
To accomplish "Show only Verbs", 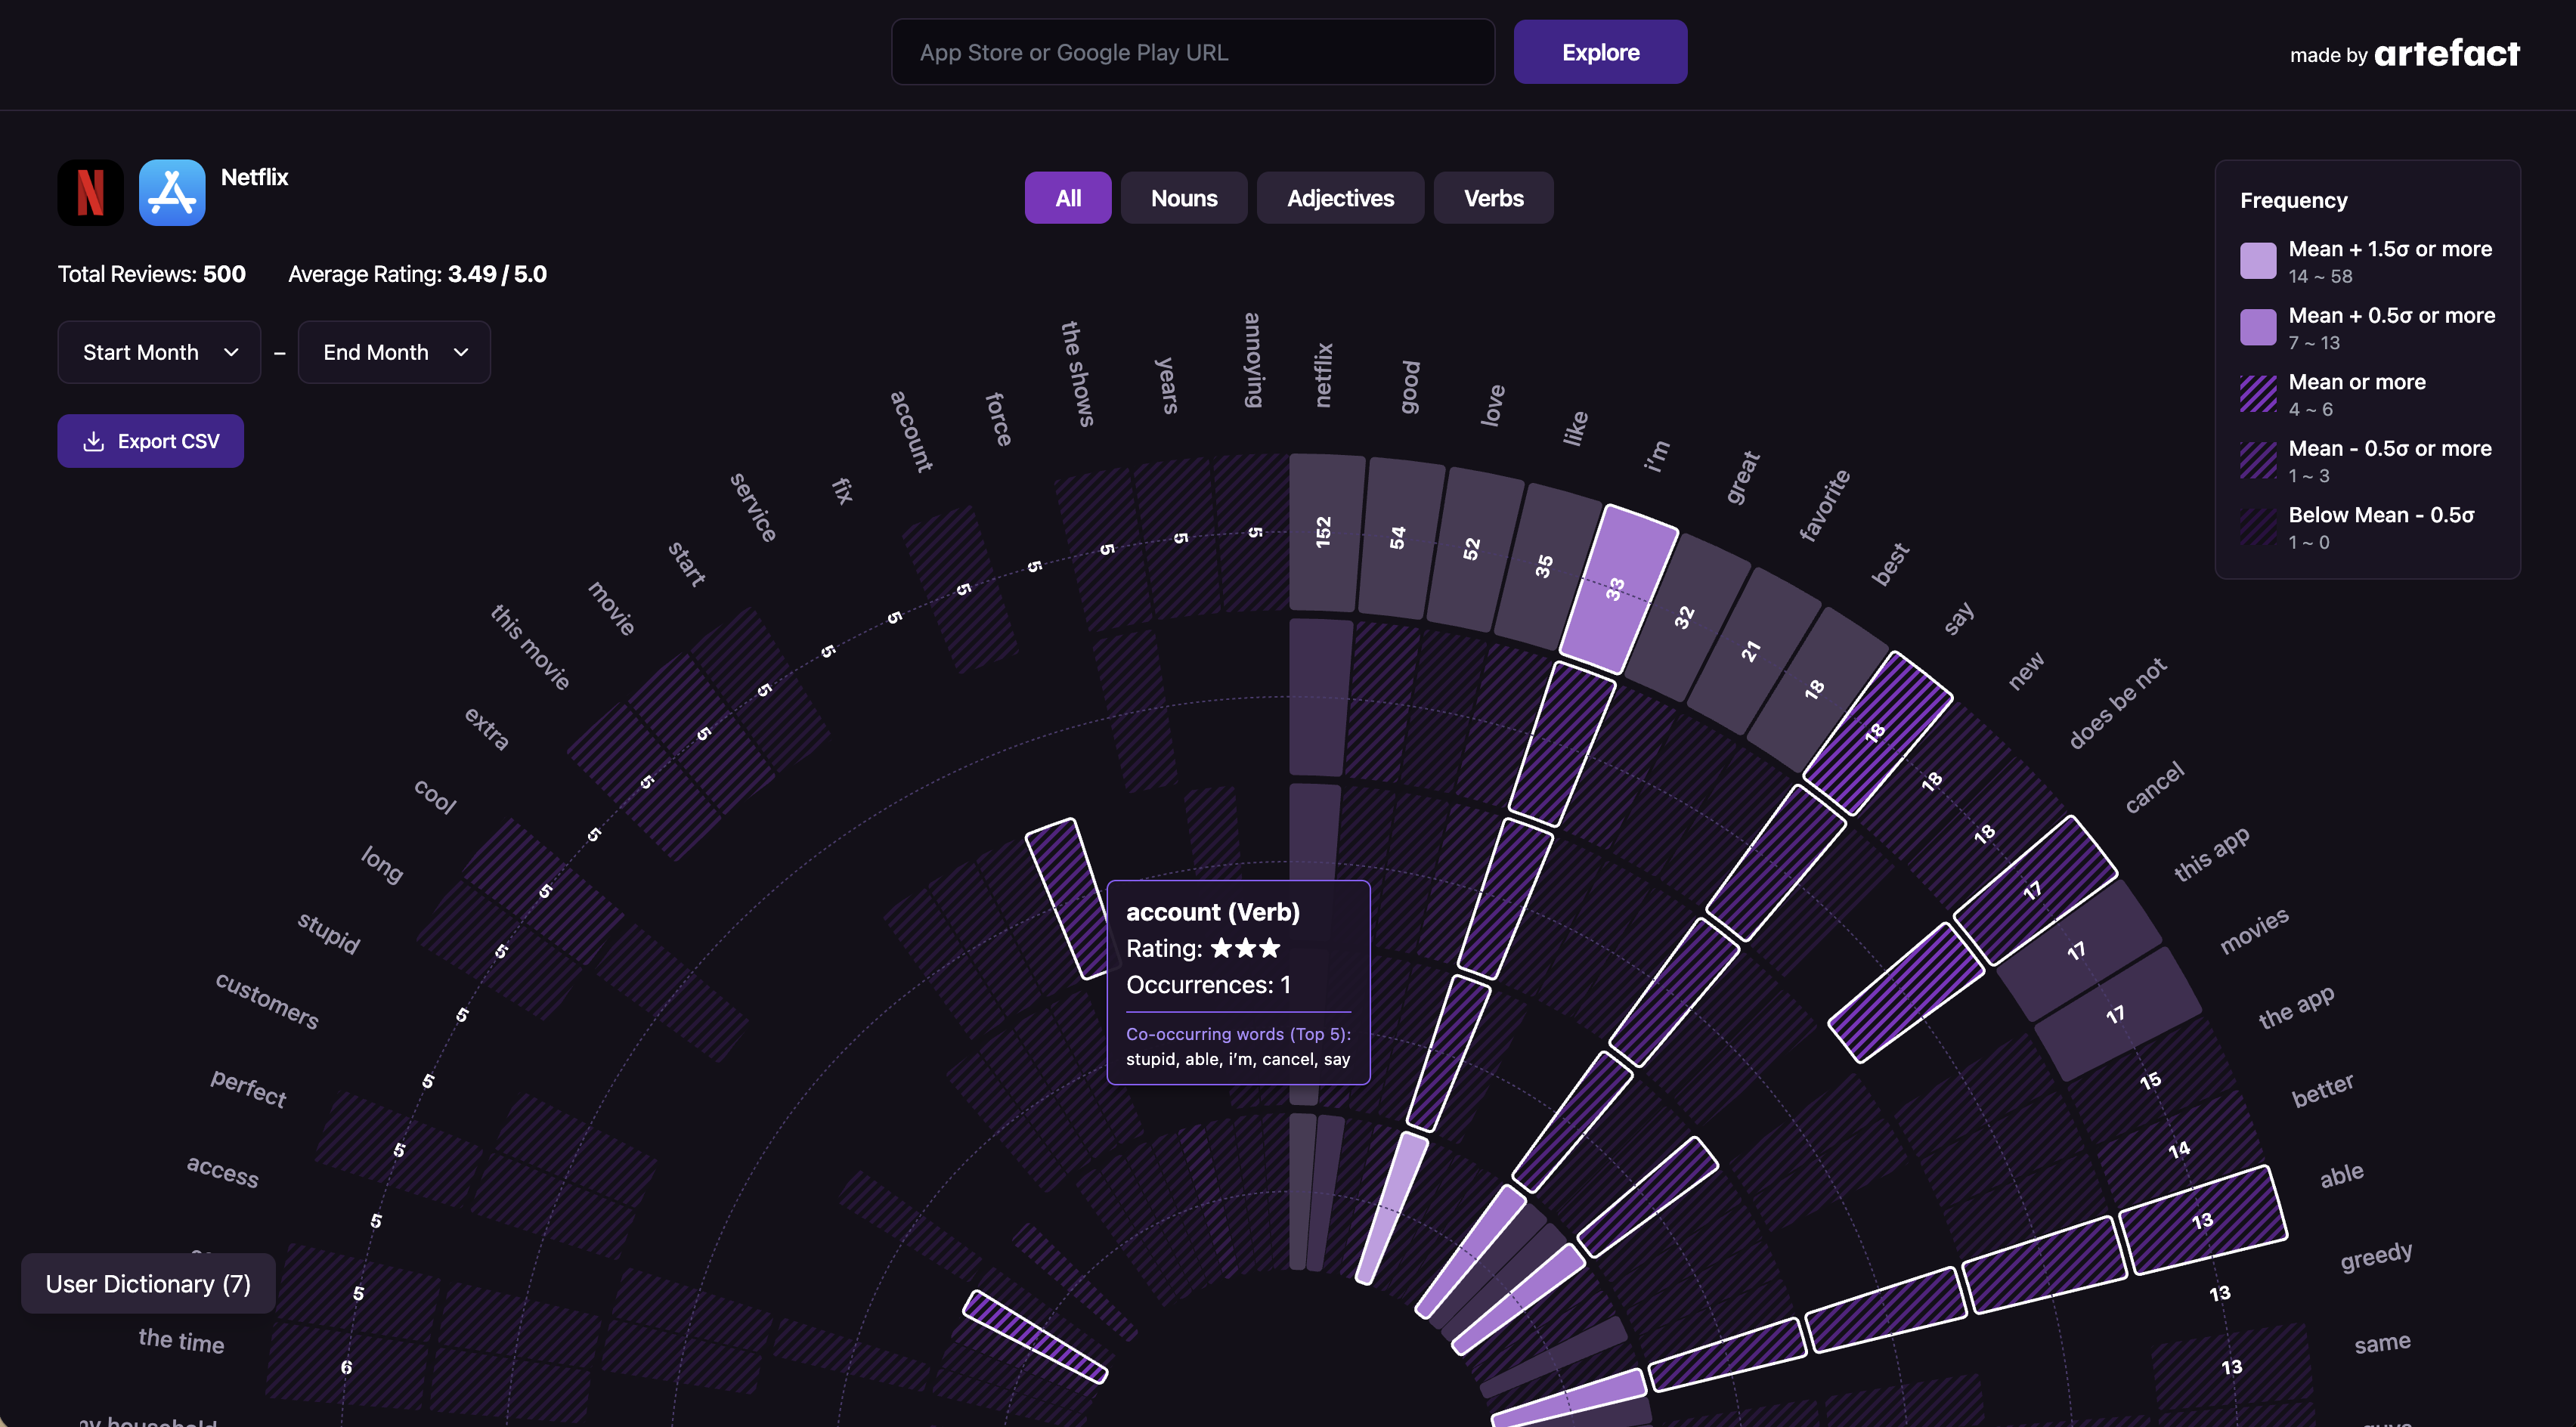I will point(1493,198).
